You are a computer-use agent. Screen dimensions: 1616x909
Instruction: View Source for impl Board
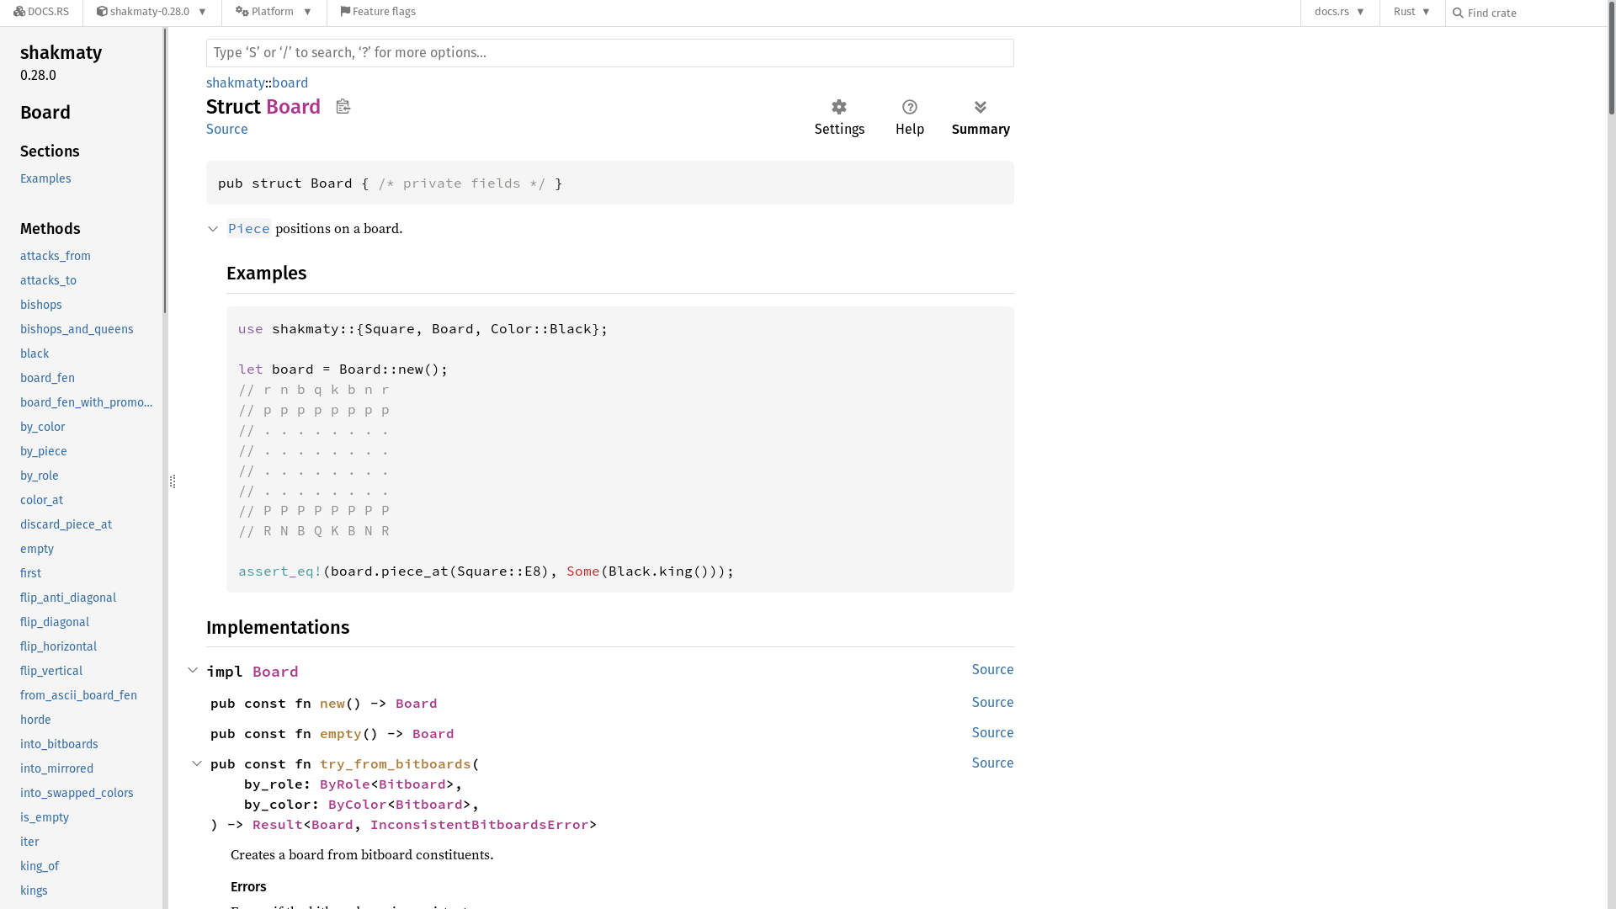coord(993,669)
